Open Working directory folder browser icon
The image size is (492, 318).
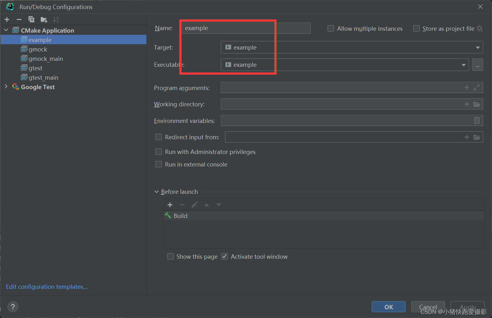pos(477,104)
